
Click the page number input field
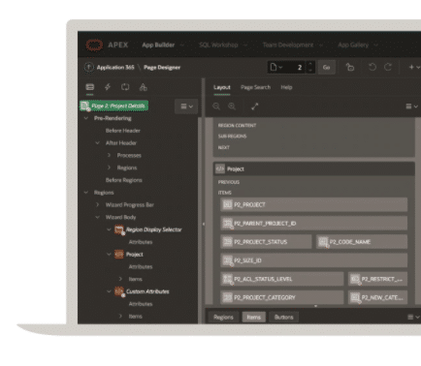tap(295, 67)
